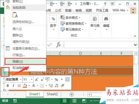
Task: Switch to Page Break Preview icon
Action: click(84, 101)
